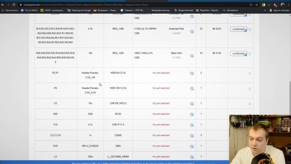Click the RS1J_C330225 value cell
This screenshot has width=291, height=164.
click(x=90, y=146)
